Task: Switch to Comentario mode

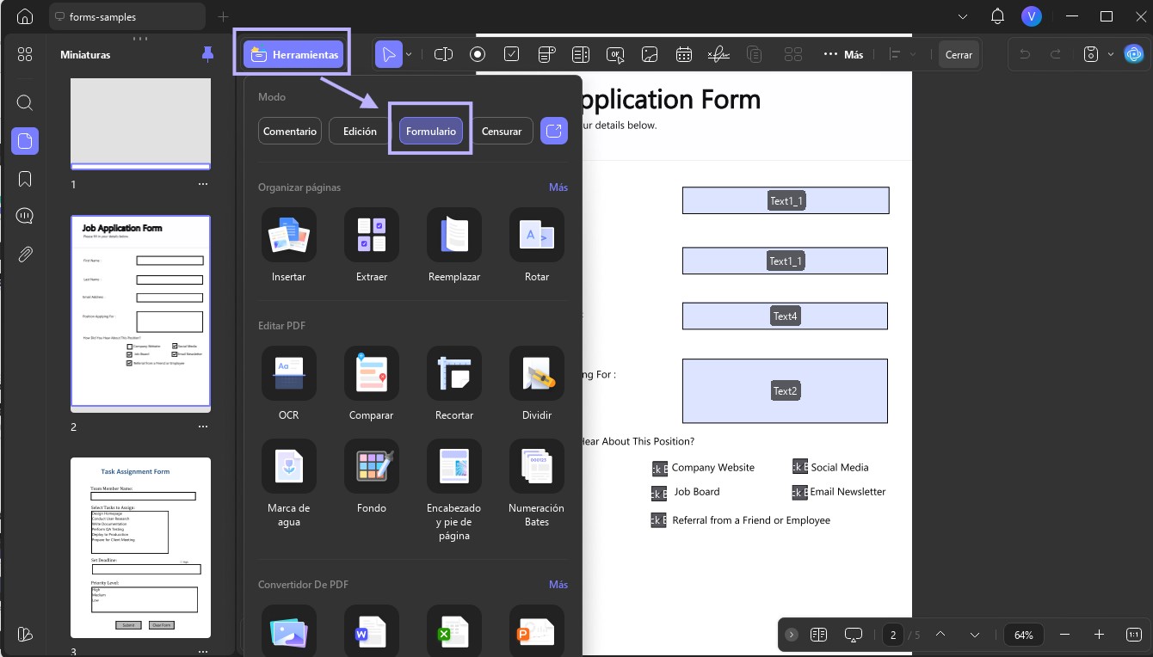Action: (x=290, y=132)
